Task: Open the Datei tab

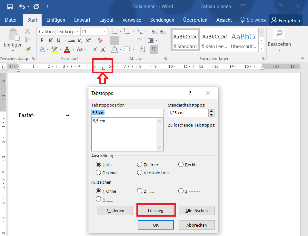Action: (x=11, y=20)
